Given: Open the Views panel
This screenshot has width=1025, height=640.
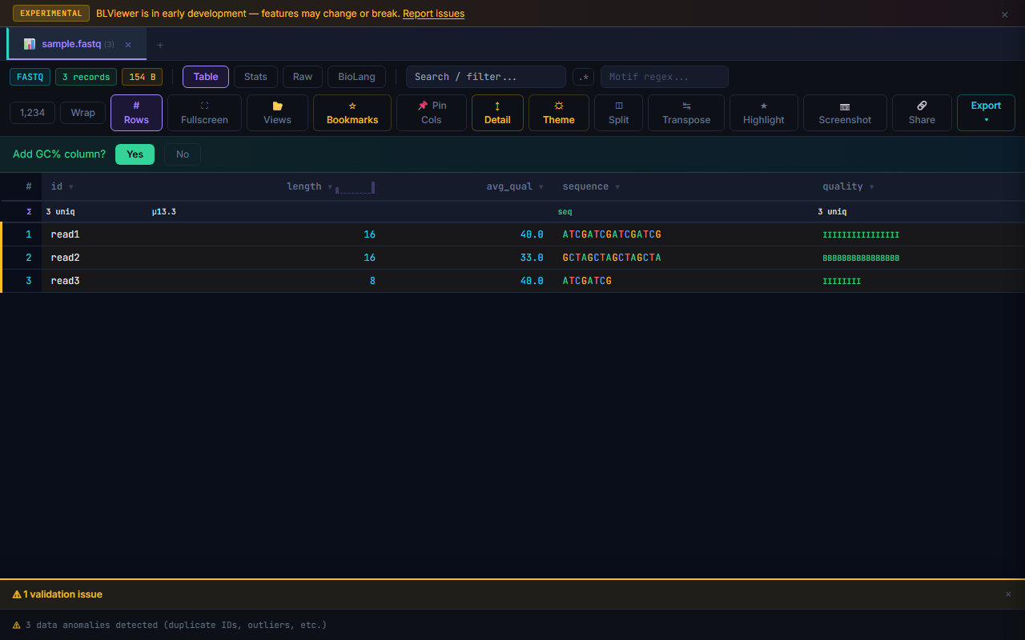Looking at the screenshot, I should tap(277, 112).
